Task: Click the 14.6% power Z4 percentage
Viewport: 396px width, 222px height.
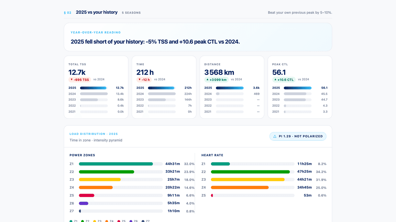Action: point(189,187)
